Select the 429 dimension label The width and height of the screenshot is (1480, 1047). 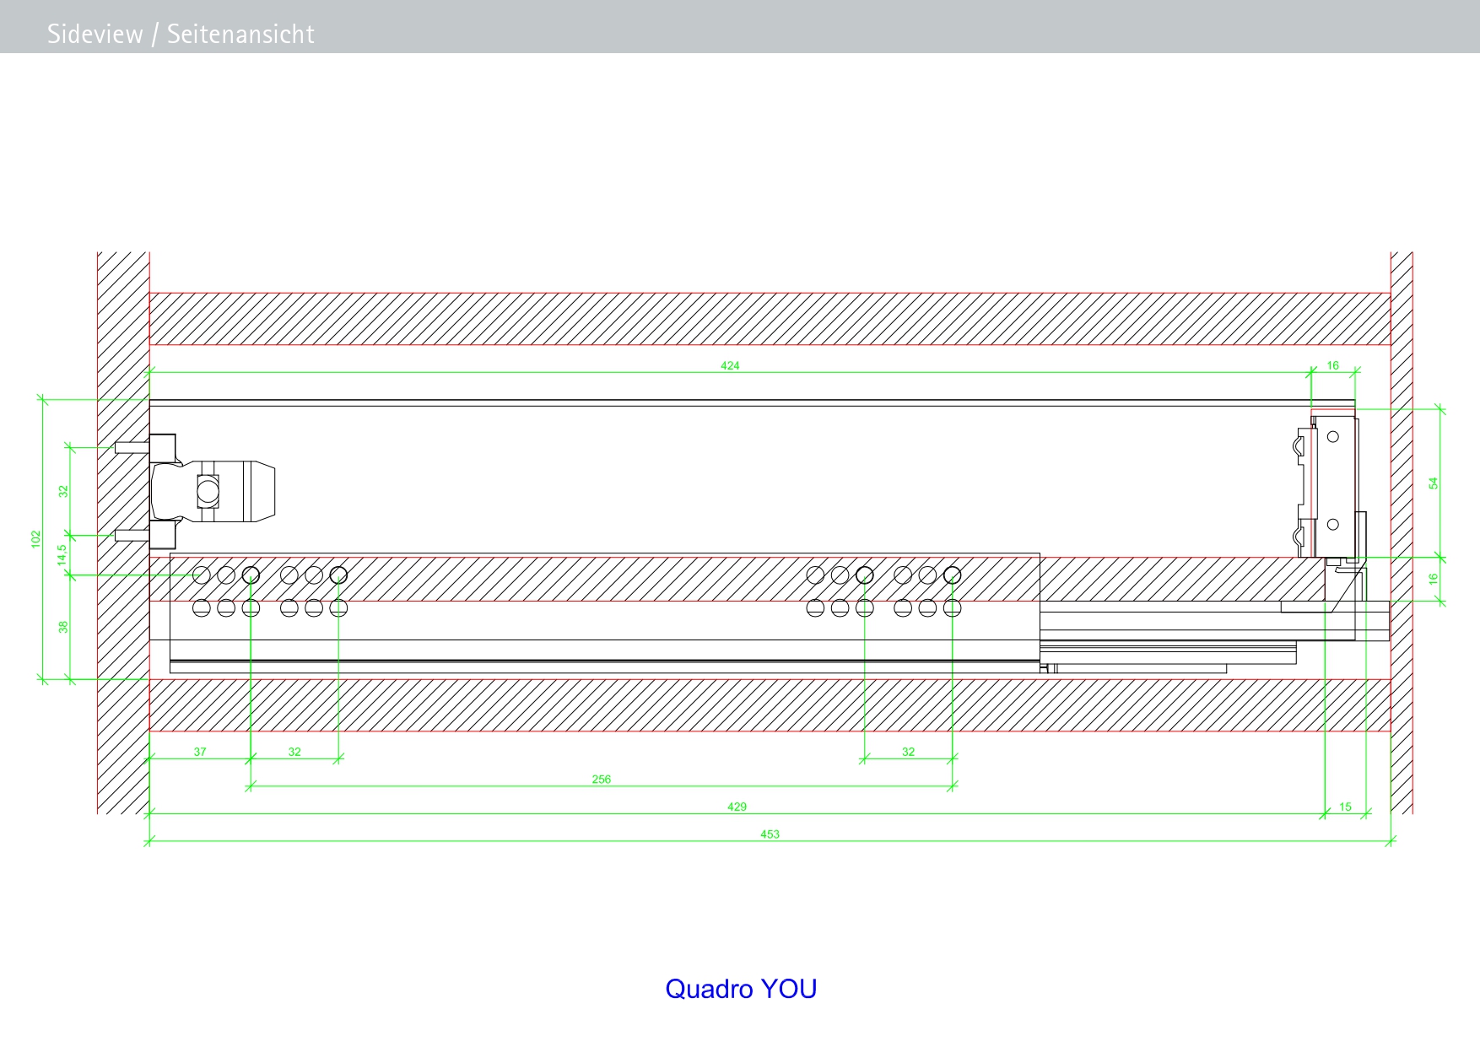(x=737, y=807)
